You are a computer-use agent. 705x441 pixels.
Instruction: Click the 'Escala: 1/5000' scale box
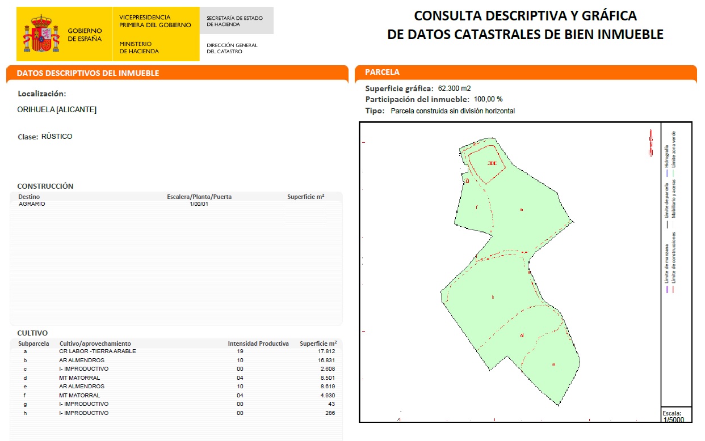pyautogui.click(x=676, y=415)
